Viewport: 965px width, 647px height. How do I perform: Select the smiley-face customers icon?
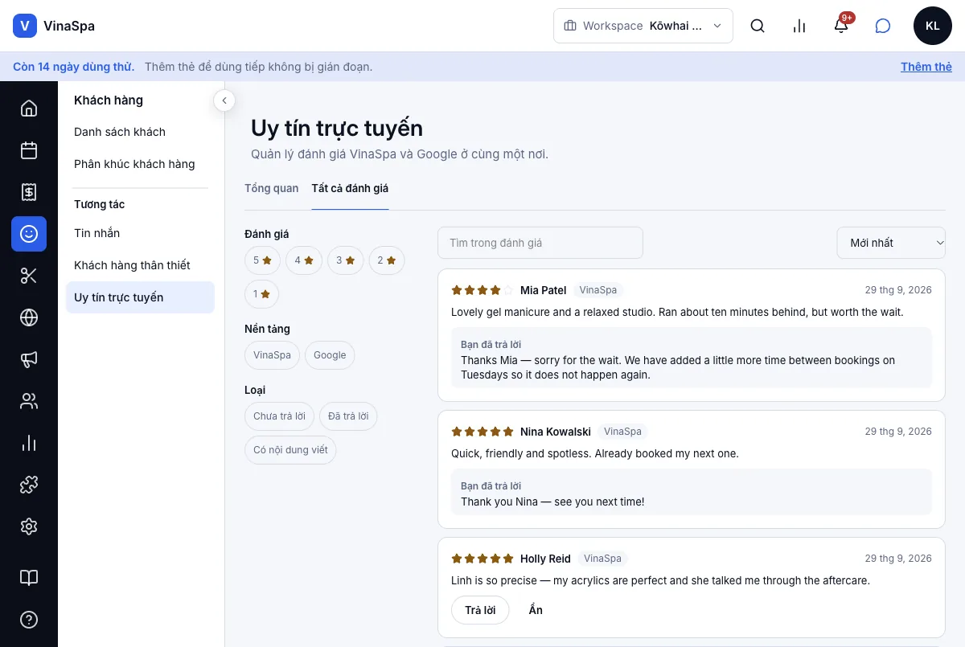point(29,234)
